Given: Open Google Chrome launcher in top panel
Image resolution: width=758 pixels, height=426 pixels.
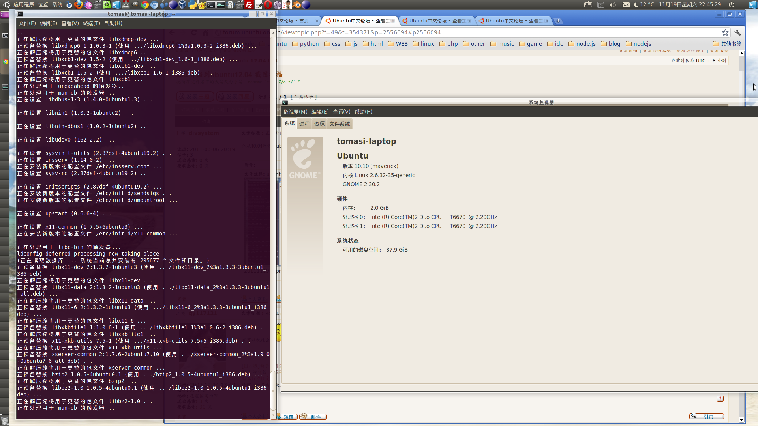Looking at the screenshot, I should [x=145, y=5].
